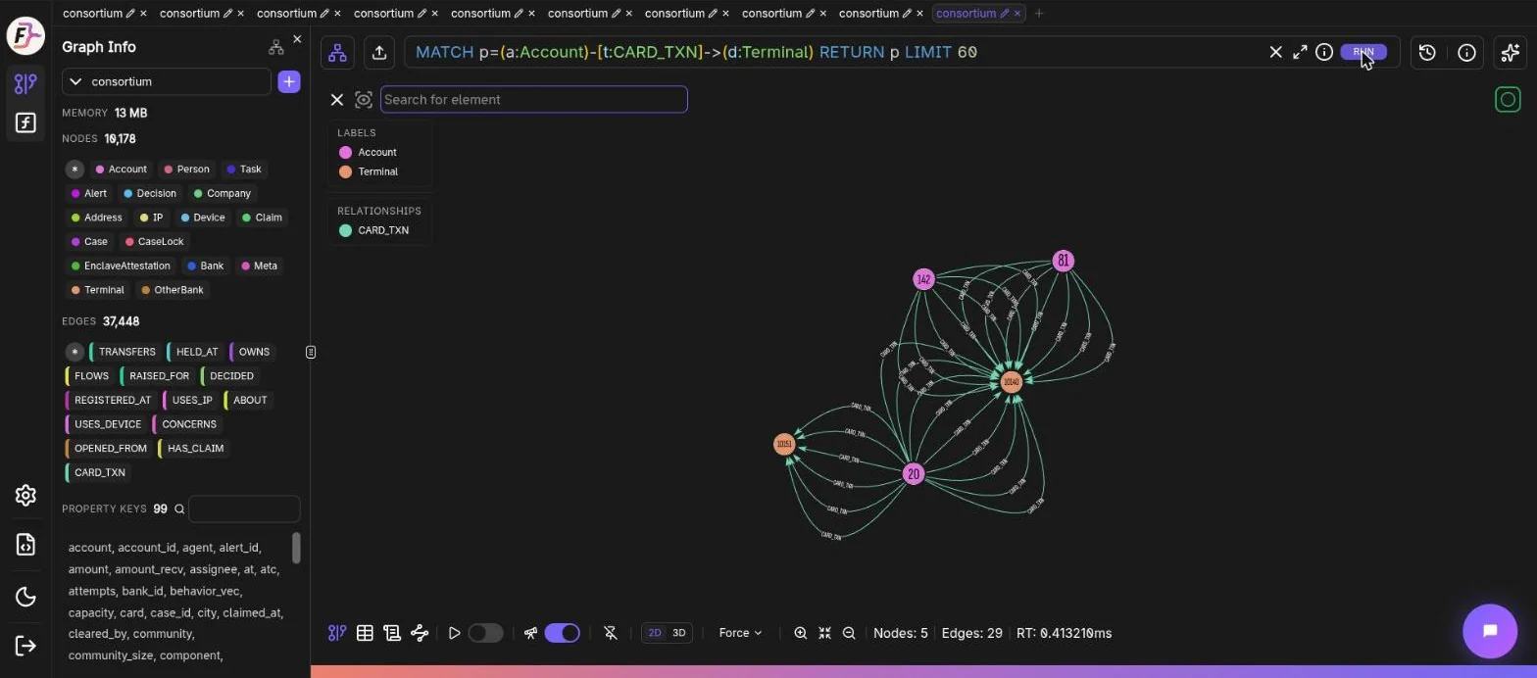Click the logout icon in the sidebar
Viewport: 1537px width, 678px height.
coord(25,646)
